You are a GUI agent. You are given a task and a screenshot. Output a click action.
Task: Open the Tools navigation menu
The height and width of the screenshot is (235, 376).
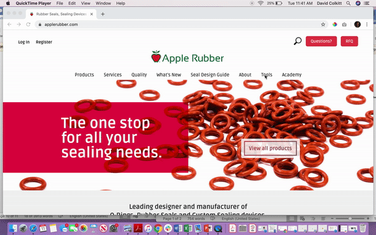pyautogui.click(x=266, y=75)
